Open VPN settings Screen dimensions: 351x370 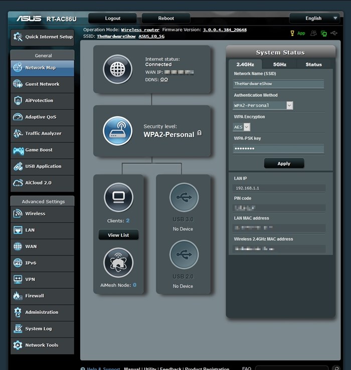42,280
